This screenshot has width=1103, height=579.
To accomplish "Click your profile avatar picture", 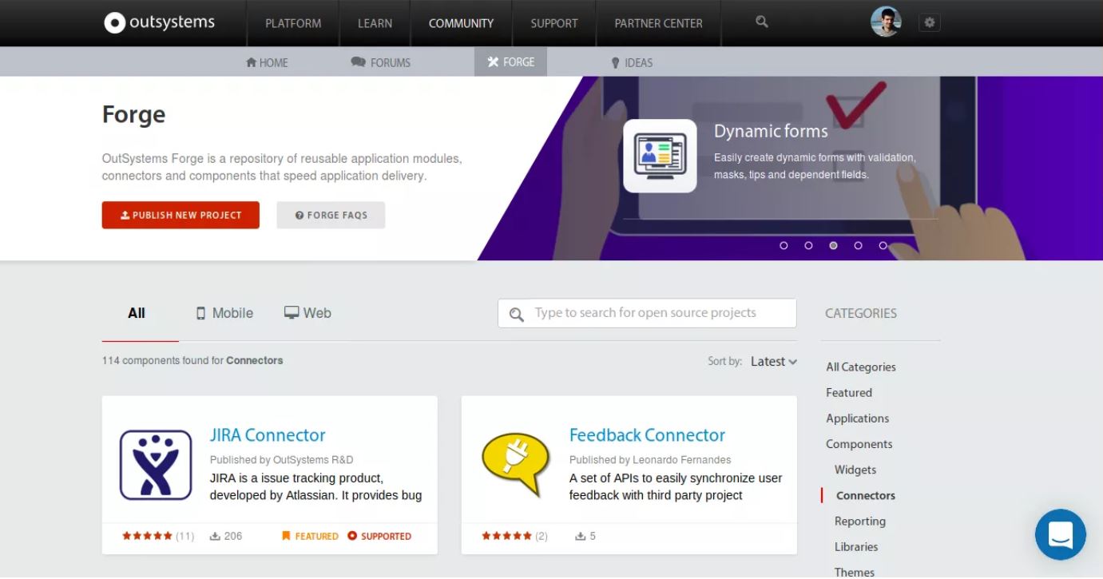I will (886, 21).
